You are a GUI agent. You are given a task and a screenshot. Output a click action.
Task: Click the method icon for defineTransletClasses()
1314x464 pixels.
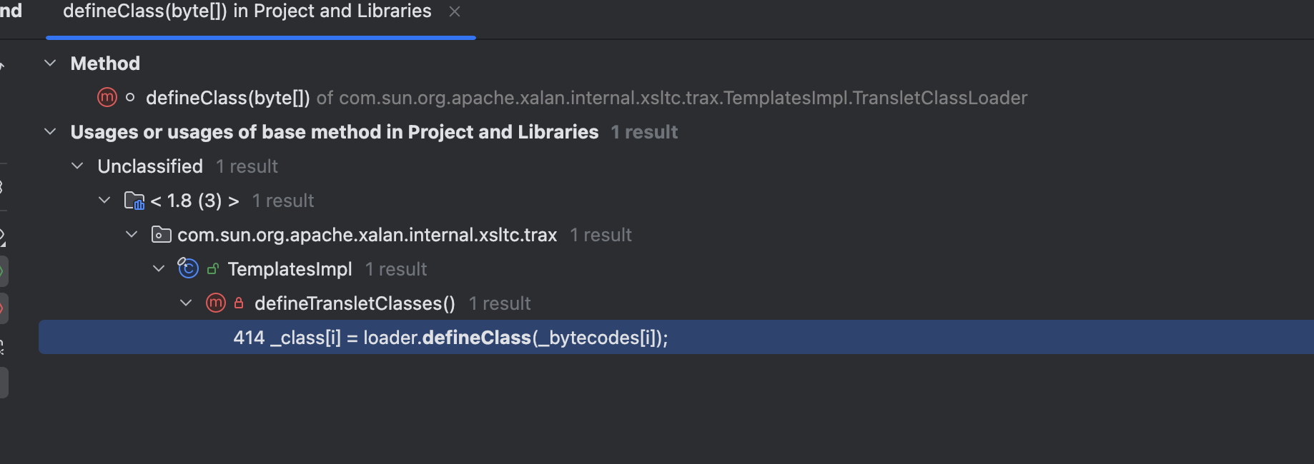click(x=216, y=303)
